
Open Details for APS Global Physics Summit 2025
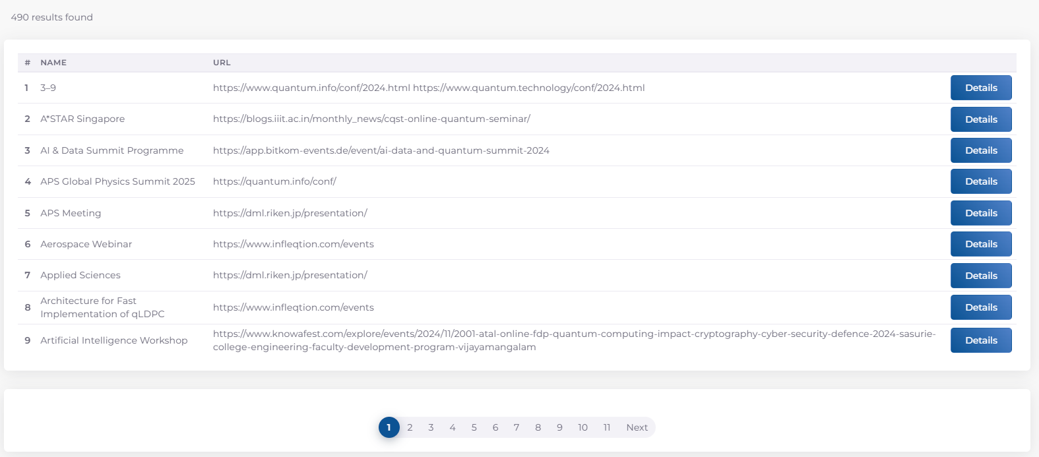click(980, 181)
